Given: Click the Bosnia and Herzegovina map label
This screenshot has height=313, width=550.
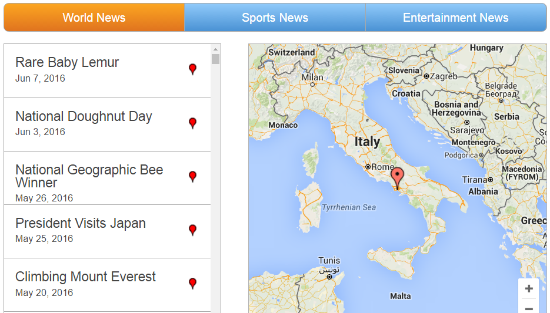Looking at the screenshot, I should [x=456, y=109].
